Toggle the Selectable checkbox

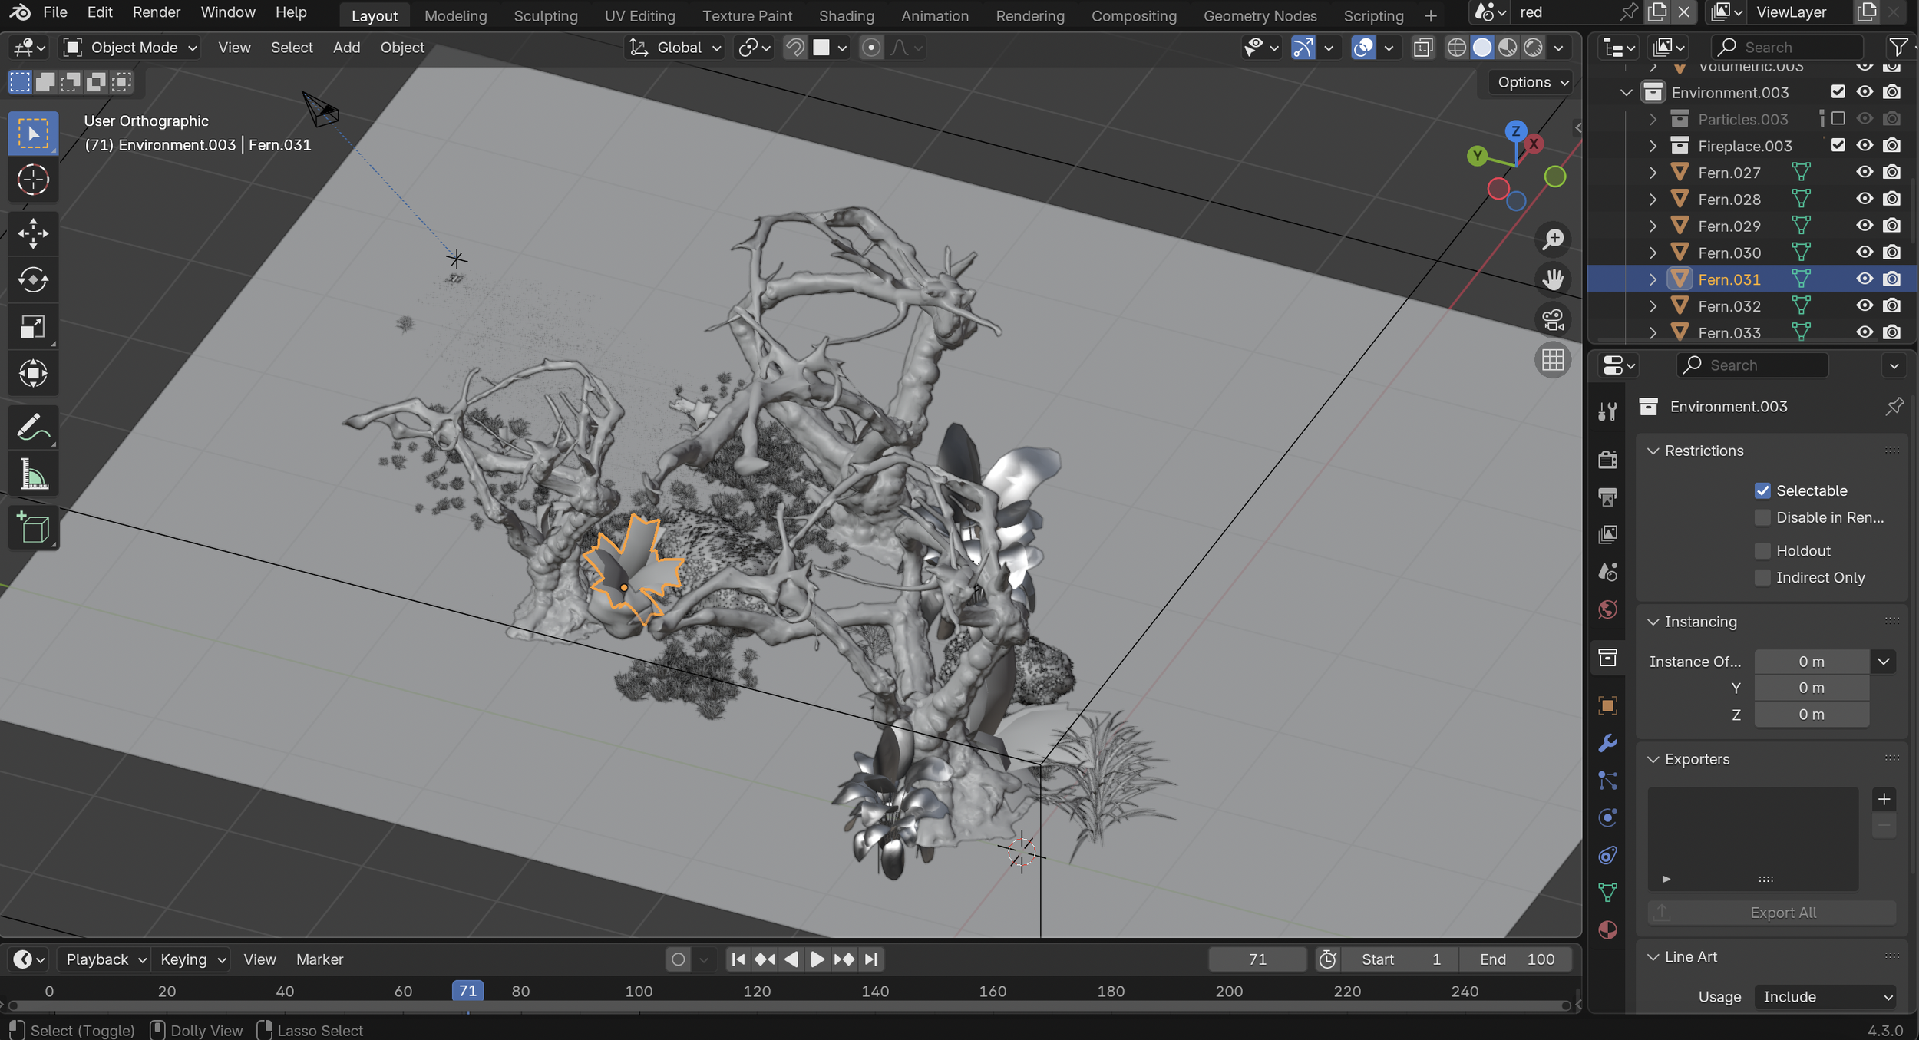1762,490
